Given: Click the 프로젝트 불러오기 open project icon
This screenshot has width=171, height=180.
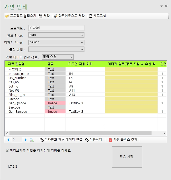Looking at the screenshot, I should coord(7,16).
